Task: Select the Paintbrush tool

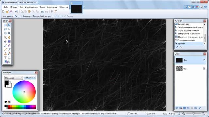Action: (x=5, y=45)
